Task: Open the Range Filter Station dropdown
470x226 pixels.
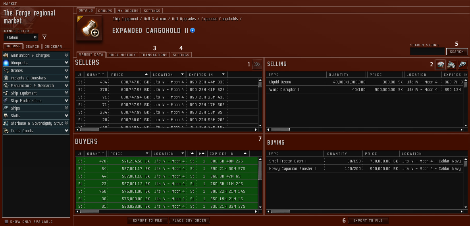Action: pos(21,37)
